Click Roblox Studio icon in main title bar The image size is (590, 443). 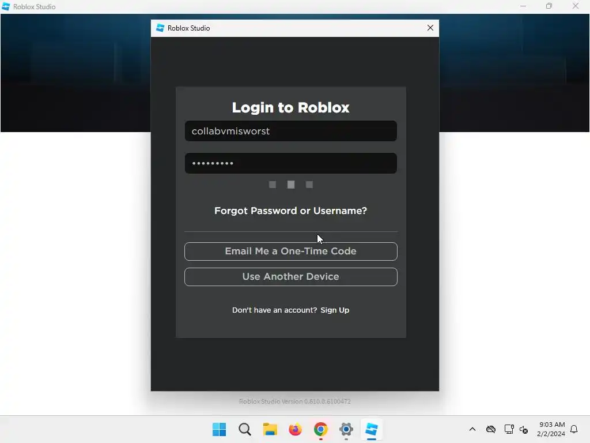(6, 6)
